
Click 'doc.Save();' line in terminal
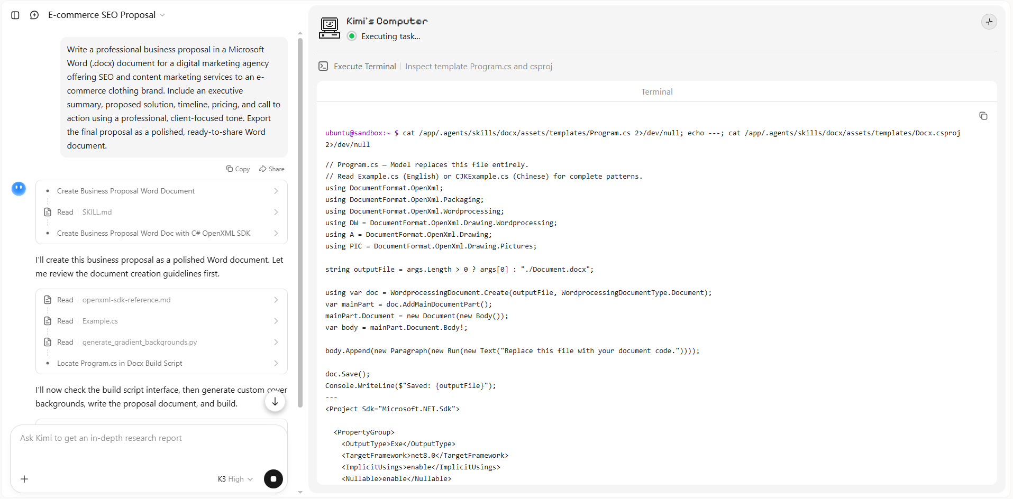(x=348, y=374)
